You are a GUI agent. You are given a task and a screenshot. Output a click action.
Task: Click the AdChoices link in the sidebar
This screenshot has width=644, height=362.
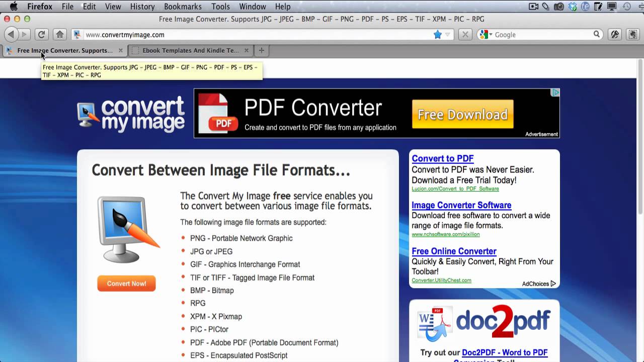(539, 284)
